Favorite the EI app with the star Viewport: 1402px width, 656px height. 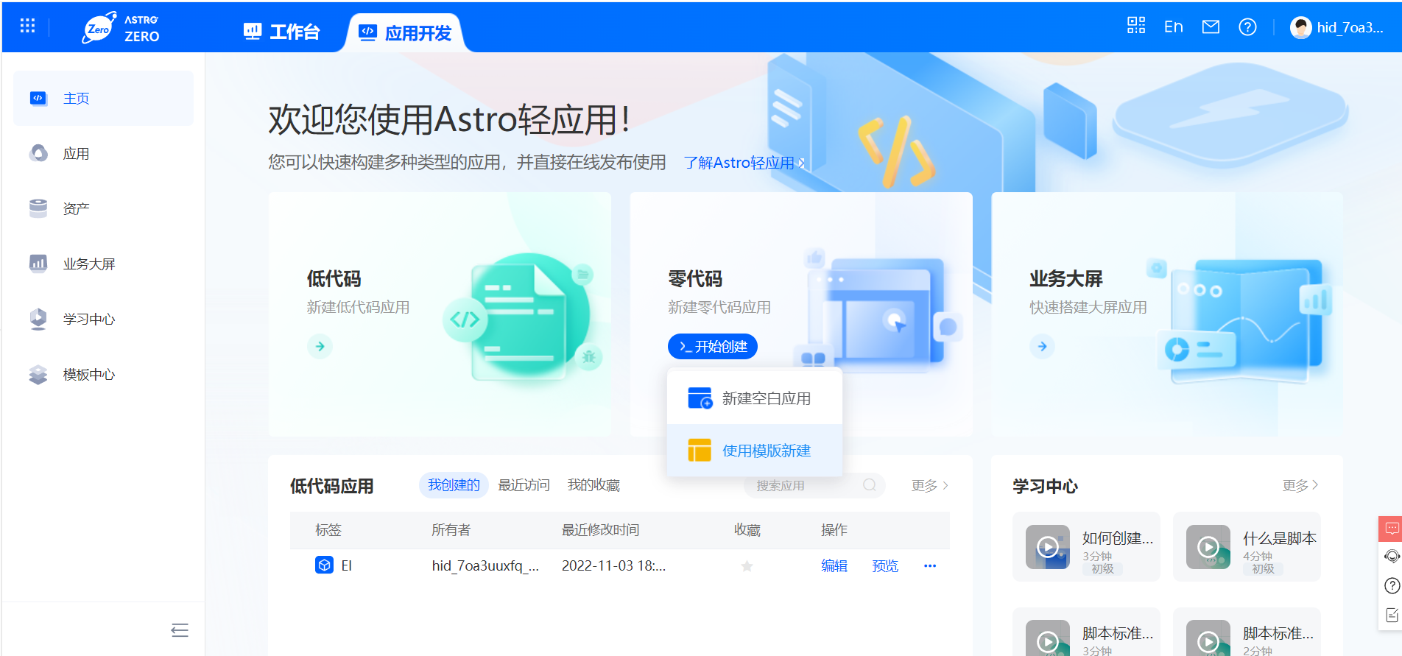pyautogui.click(x=747, y=566)
